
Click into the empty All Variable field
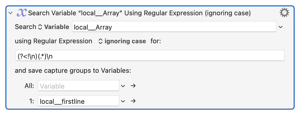coord(79,86)
